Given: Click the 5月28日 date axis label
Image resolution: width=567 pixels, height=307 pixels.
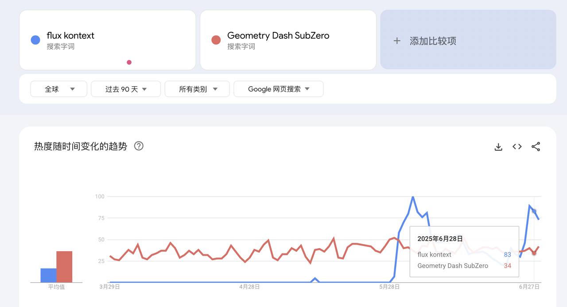Looking at the screenshot, I should pos(389,287).
